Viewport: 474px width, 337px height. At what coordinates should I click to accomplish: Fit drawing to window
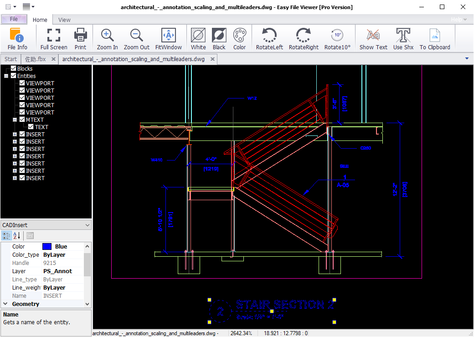[x=168, y=39]
